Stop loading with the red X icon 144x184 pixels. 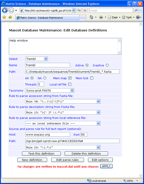pyautogui.click(x=85, y=11)
